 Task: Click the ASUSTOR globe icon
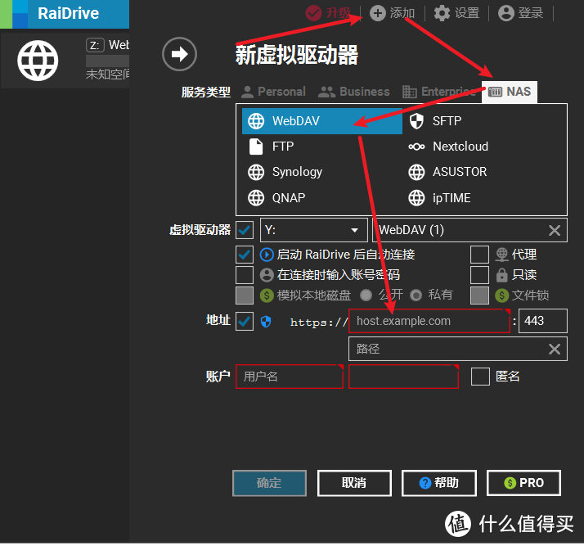pos(416,172)
